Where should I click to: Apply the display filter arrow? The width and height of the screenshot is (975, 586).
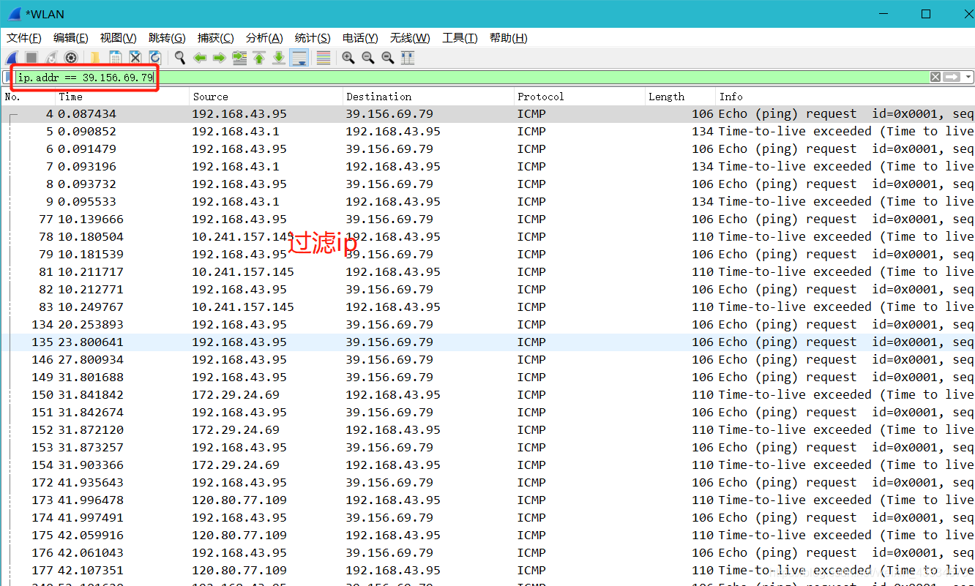pyautogui.click(x=952, y=77)
